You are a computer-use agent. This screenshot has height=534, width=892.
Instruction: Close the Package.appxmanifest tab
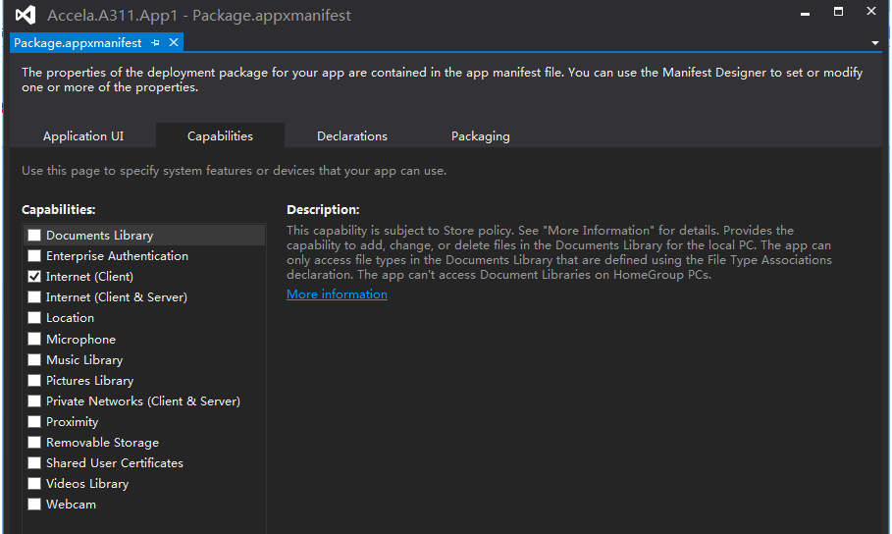click(x=174, y=42)
